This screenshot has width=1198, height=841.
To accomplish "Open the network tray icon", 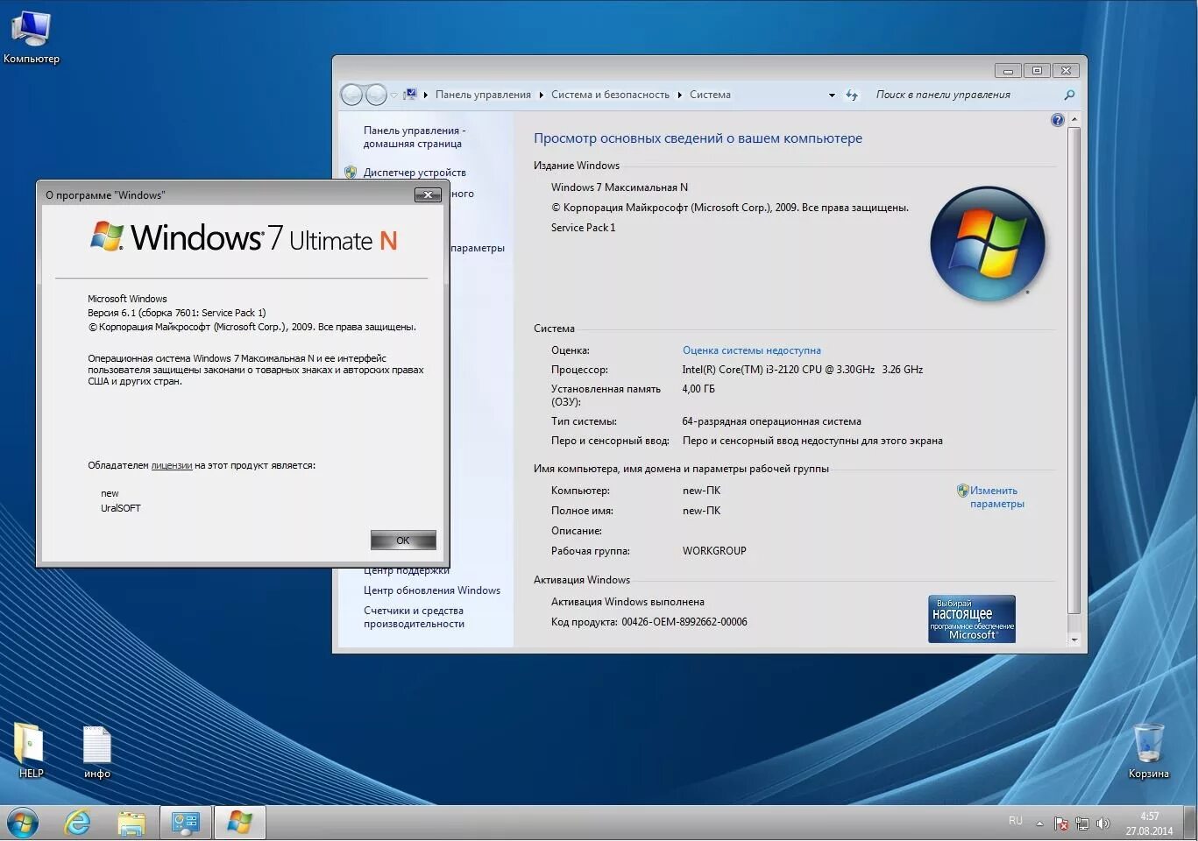I will point(1082,823).
